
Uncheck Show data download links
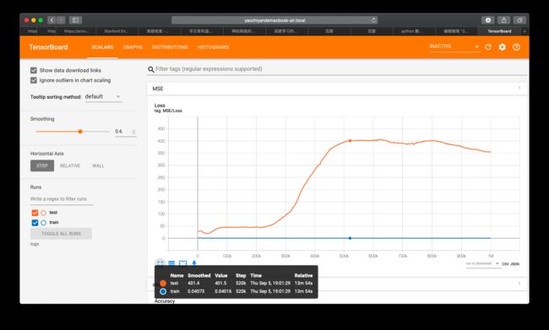(x=34, y=70)
